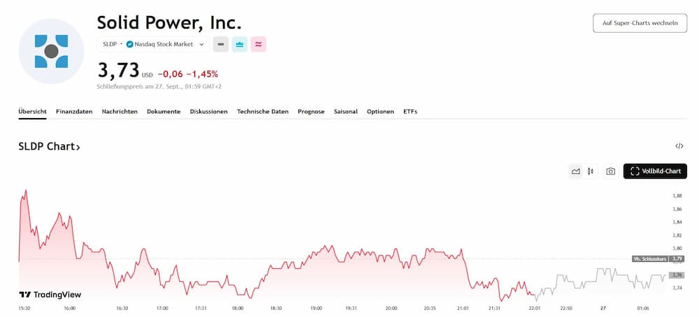Click the gray dash badge icon
Image resolution: width=699 pixels, height=317 pixels.
221,44
